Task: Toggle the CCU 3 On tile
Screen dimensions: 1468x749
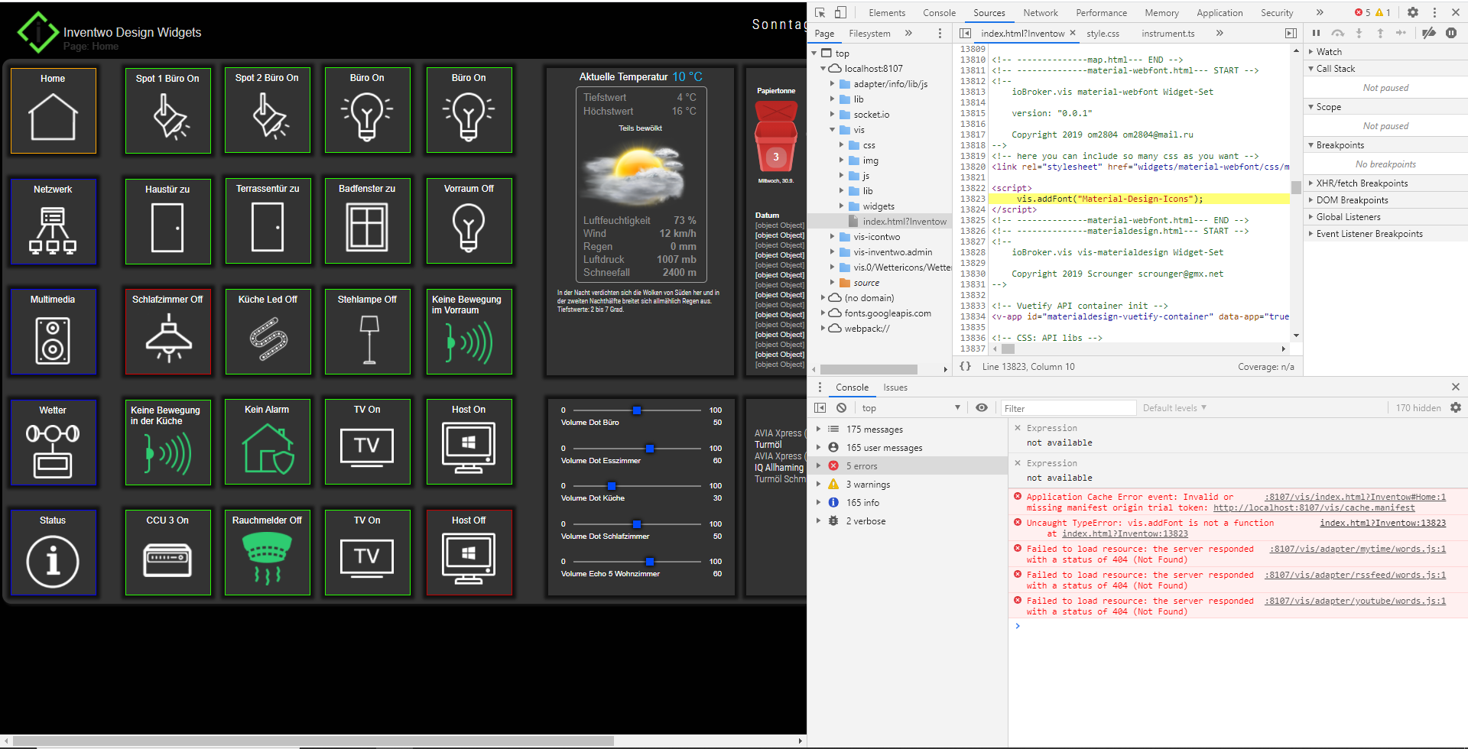Action: [x=167, y=553]
